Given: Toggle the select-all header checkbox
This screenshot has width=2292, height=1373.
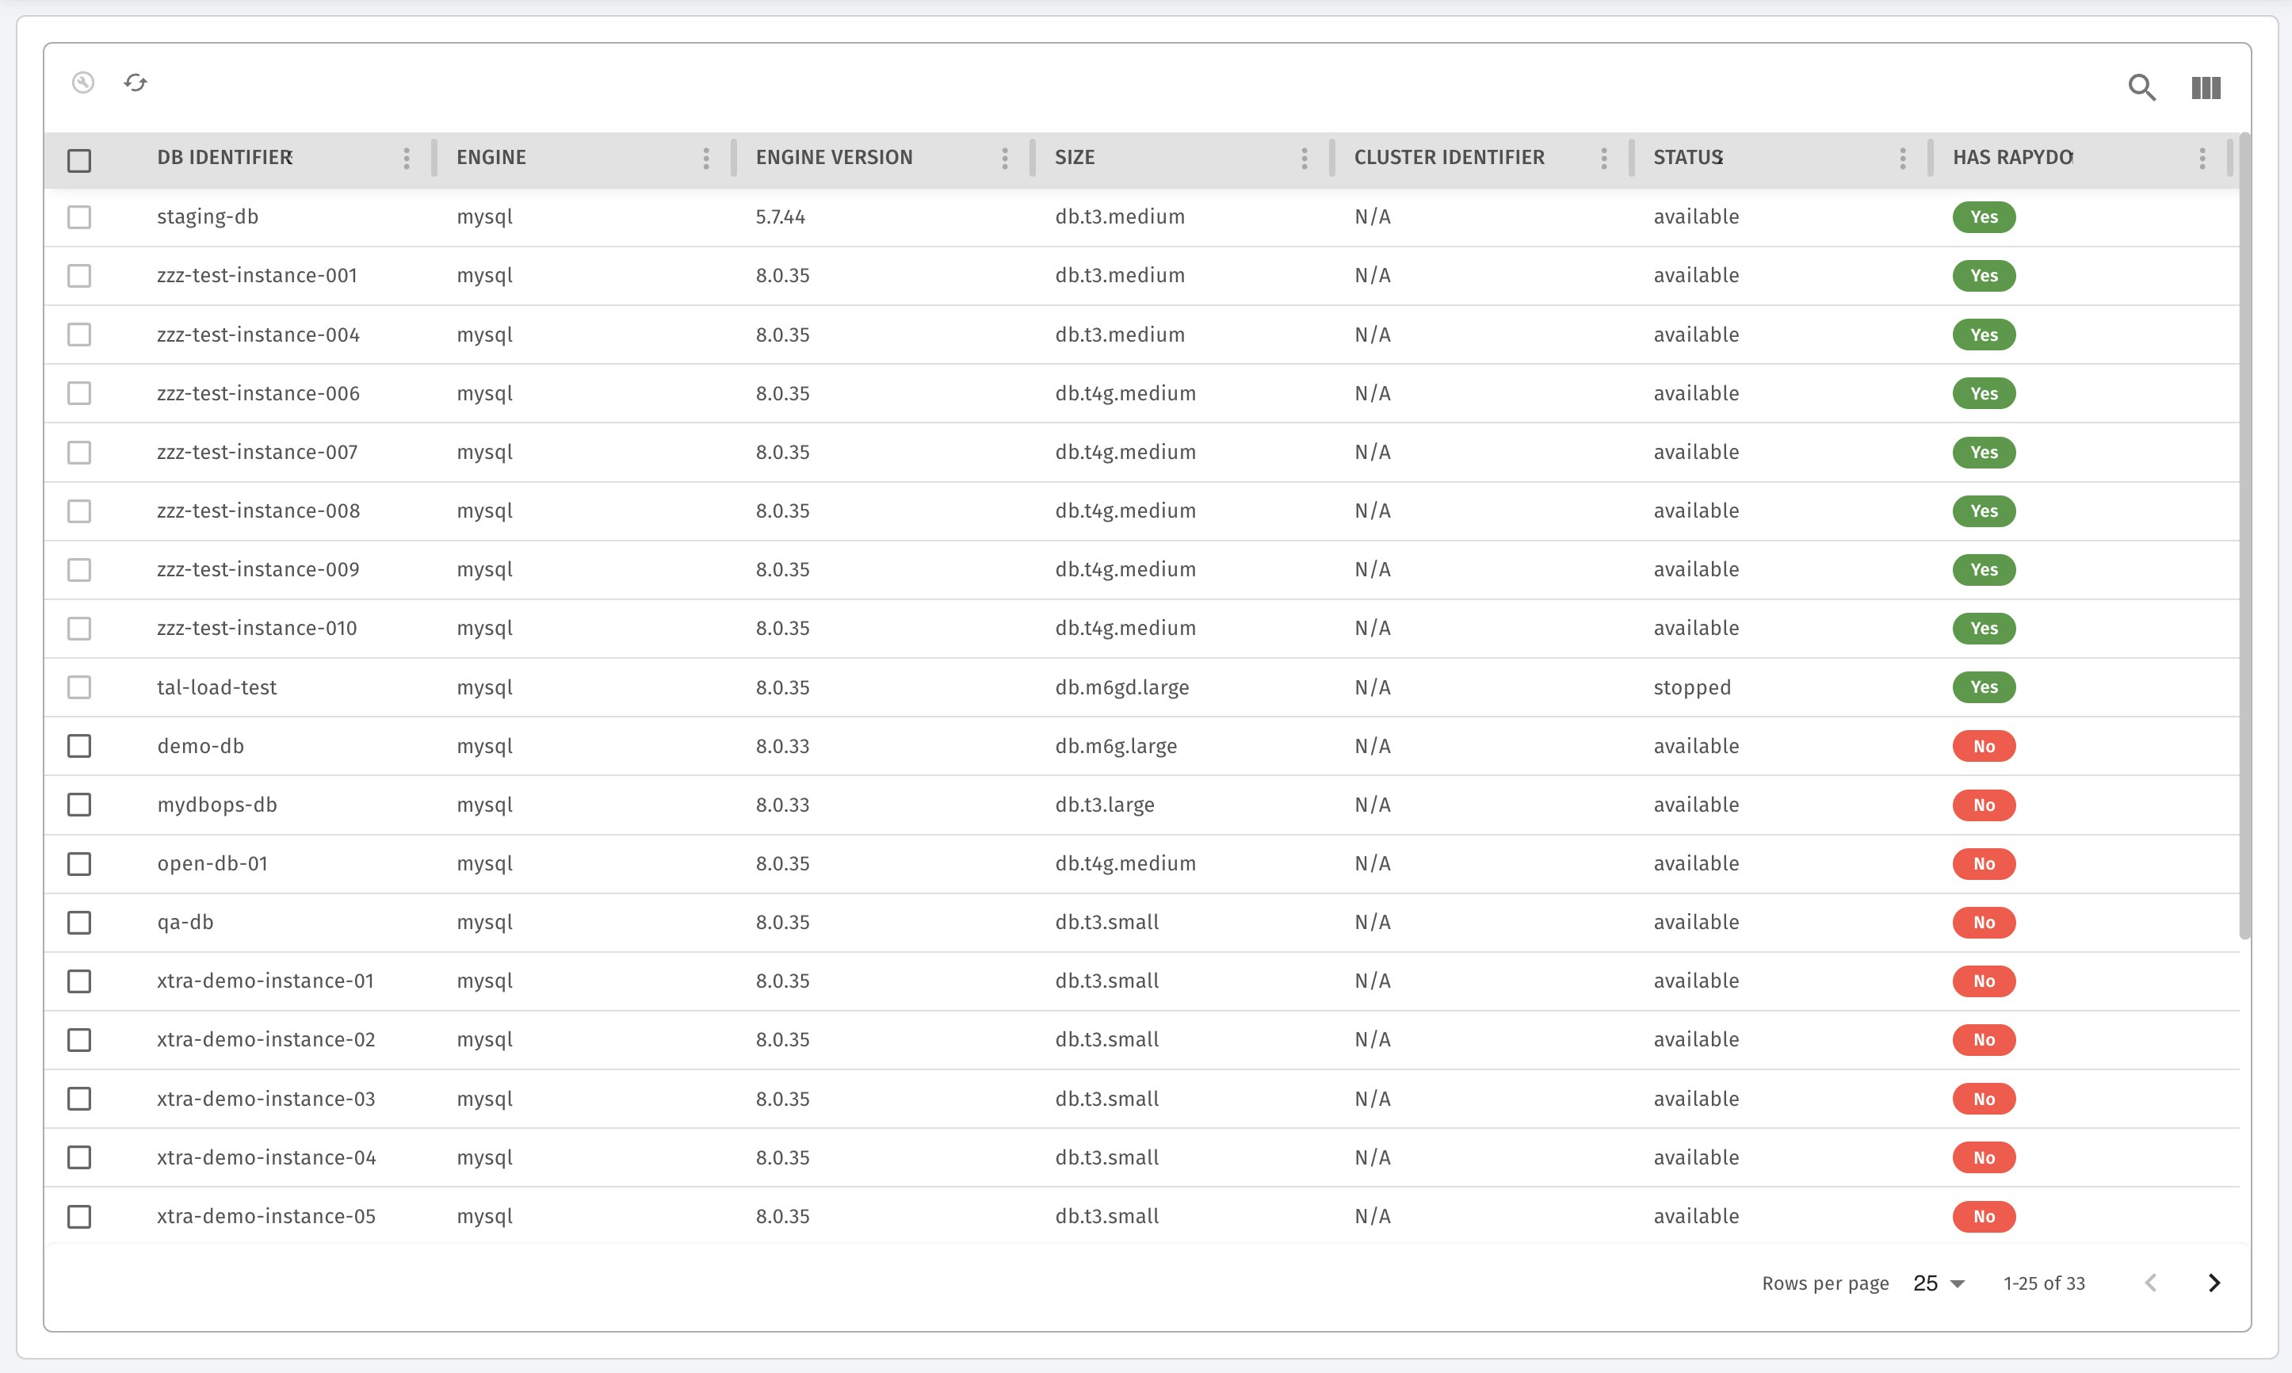Looking at the screenshot, I should coord(79,160).
